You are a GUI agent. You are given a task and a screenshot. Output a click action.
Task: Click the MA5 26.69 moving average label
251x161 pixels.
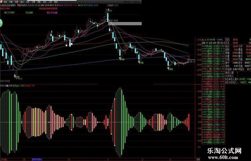(x=45, y=5)
